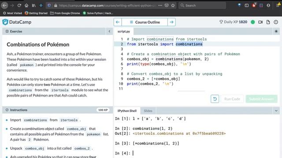Open From Google Chrome bookmarks folder

tap(65, 13)
